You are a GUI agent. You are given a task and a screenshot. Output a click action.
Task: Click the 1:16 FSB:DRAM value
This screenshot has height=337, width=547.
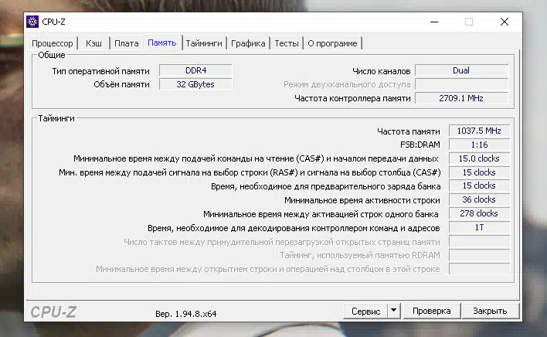coord(479,145)
